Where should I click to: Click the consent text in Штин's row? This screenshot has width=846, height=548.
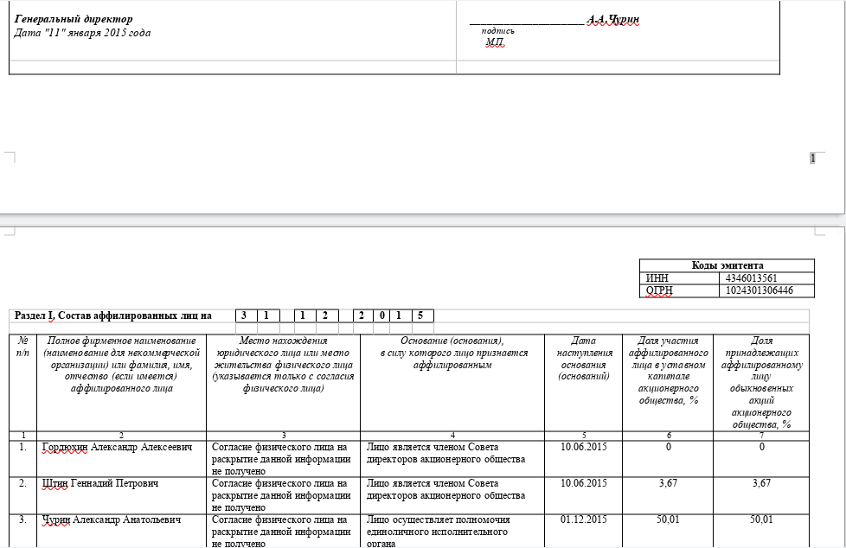point(281,495)
